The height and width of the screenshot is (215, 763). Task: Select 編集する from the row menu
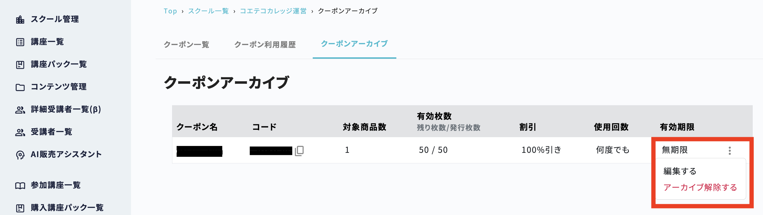(x=680, y=171)
